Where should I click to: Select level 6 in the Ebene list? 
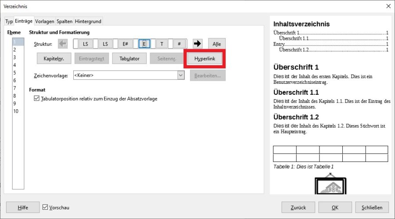pos(18,80)
